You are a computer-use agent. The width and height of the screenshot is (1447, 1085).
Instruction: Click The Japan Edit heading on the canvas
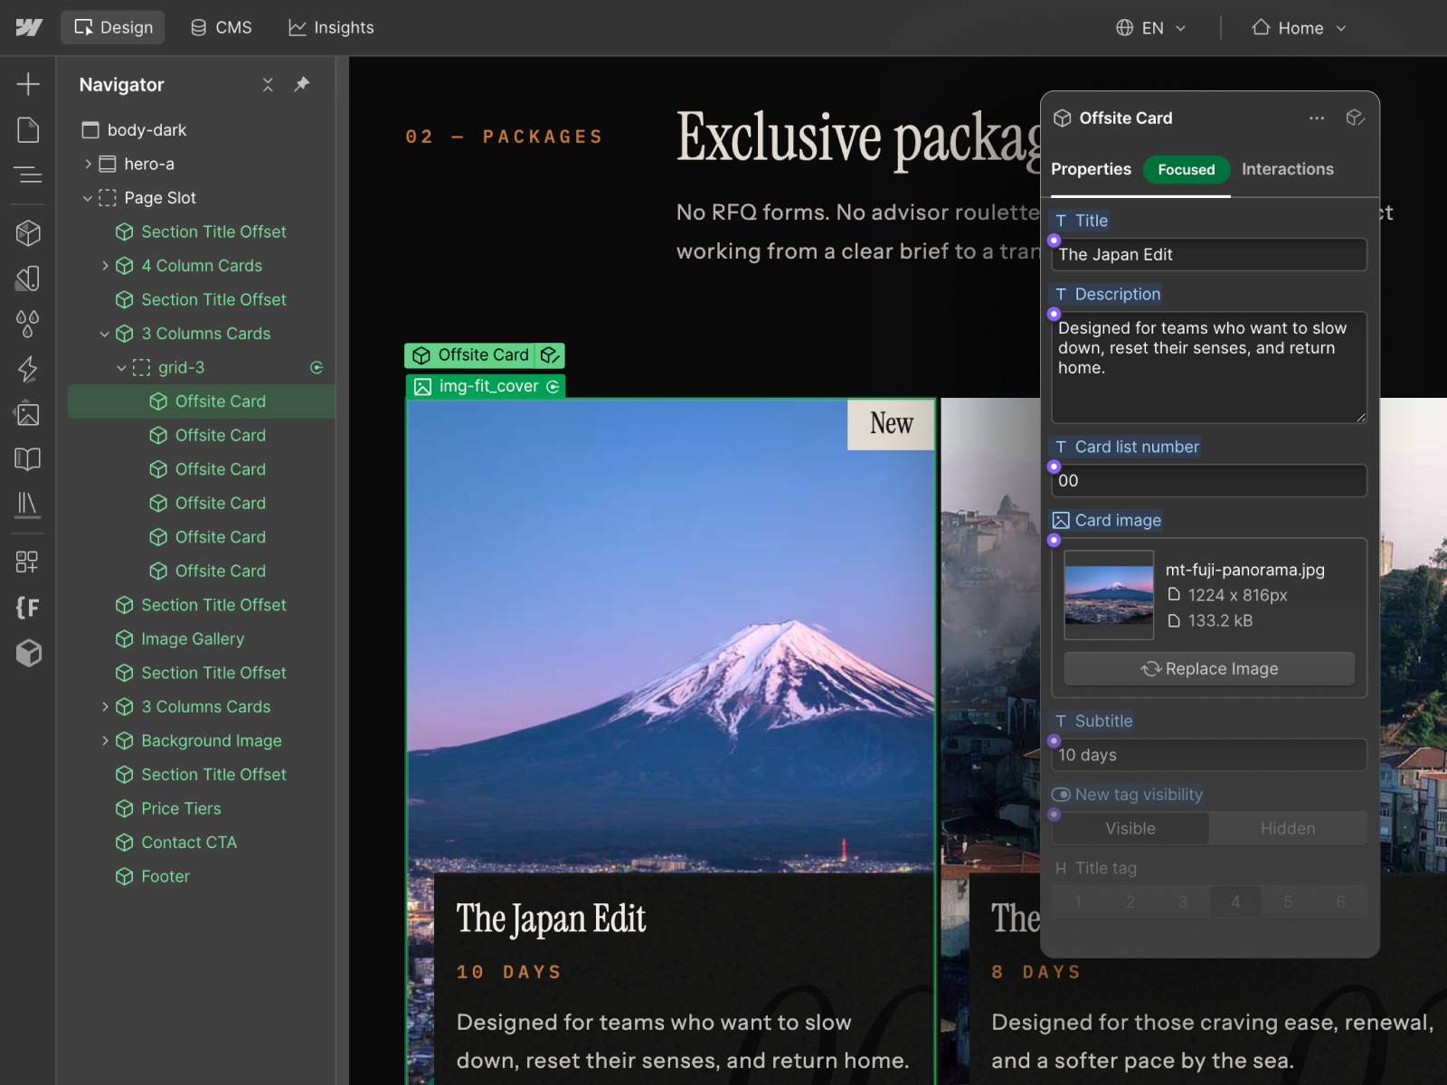coord(551,919)
